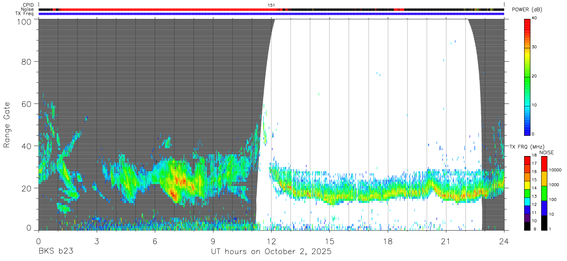
Task: Pick the red segment of TX FRQ legend
Action: tap(527, 160)
